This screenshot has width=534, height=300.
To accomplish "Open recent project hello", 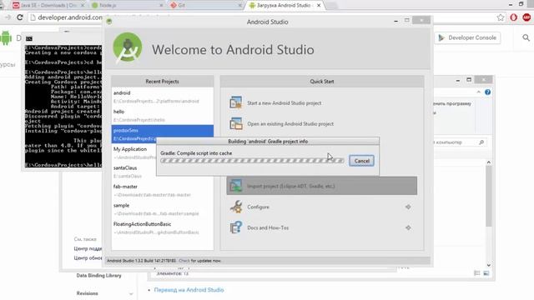I will 163,115.
